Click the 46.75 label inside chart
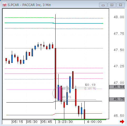The width and height of the screenshot is (127, 126). coord(66,97)
